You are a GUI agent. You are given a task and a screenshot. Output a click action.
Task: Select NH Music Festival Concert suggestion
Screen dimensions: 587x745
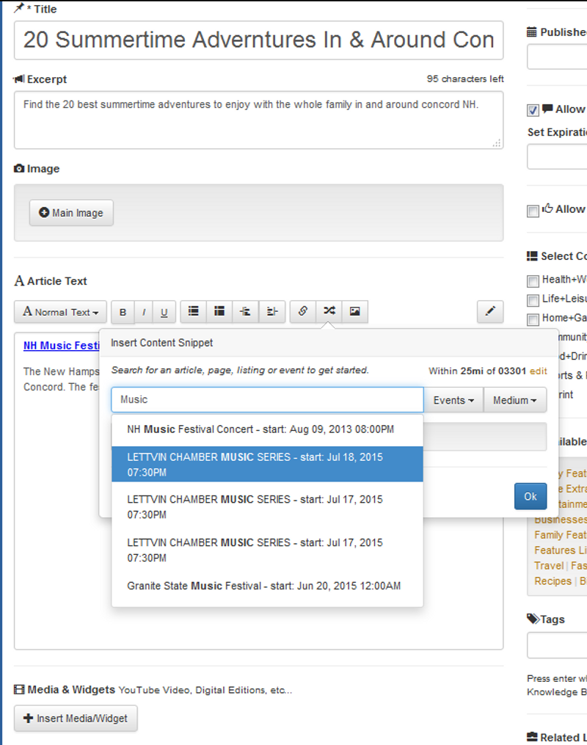click(x=267, y=429)
